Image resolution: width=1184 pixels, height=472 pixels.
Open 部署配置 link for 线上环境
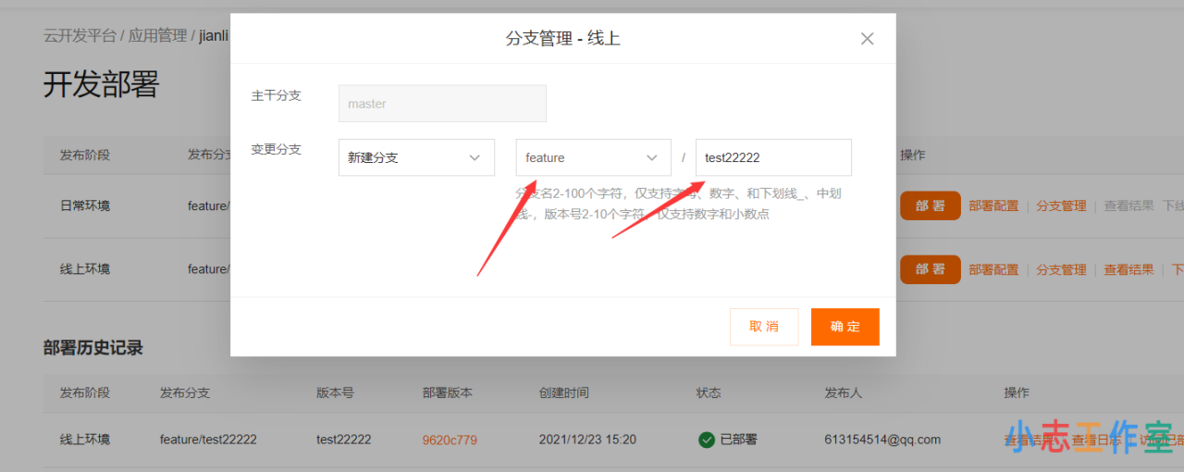coord(993,269)
